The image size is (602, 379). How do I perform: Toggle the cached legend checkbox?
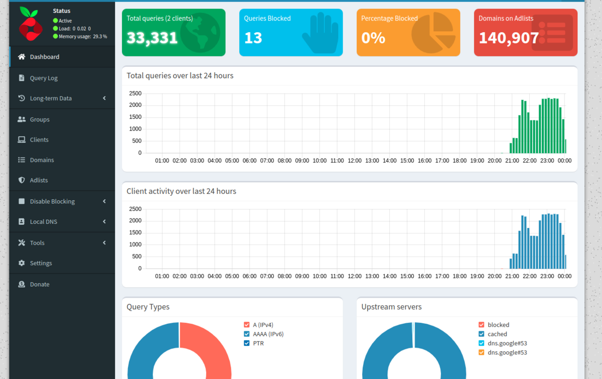coord(481,334)
